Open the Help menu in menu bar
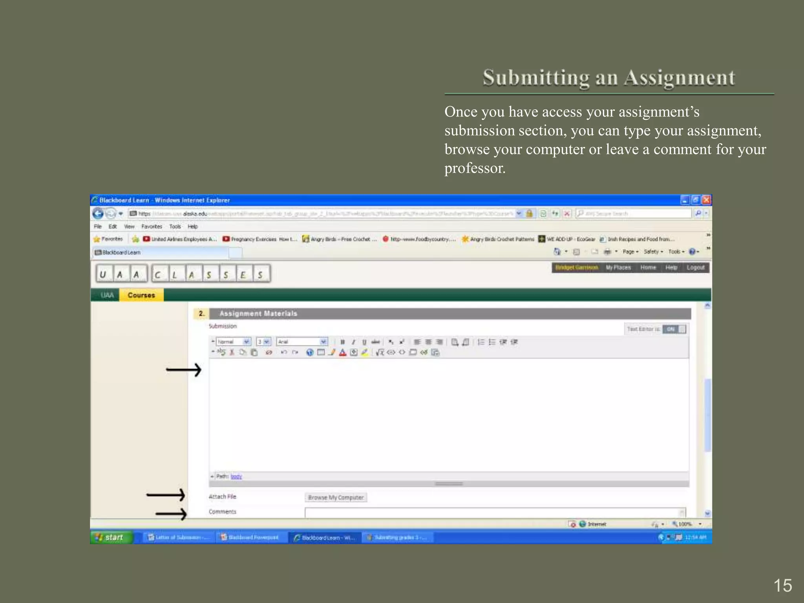 [x=192, y=227]
